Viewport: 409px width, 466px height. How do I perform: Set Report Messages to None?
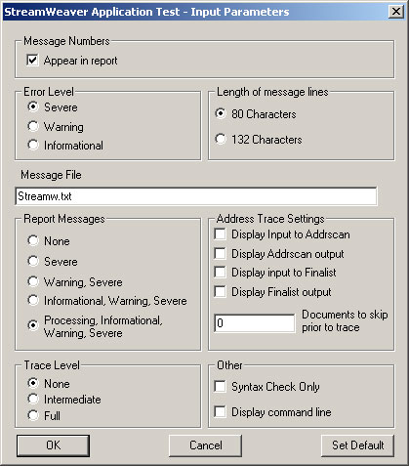click(33, 240)
